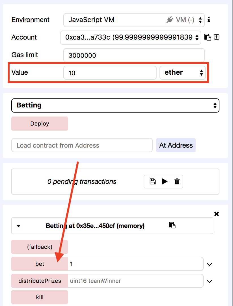Click the bet parameter input field

135,264
